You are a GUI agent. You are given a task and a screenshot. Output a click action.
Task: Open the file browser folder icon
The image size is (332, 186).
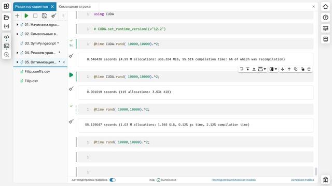click(x=6, y=17)
